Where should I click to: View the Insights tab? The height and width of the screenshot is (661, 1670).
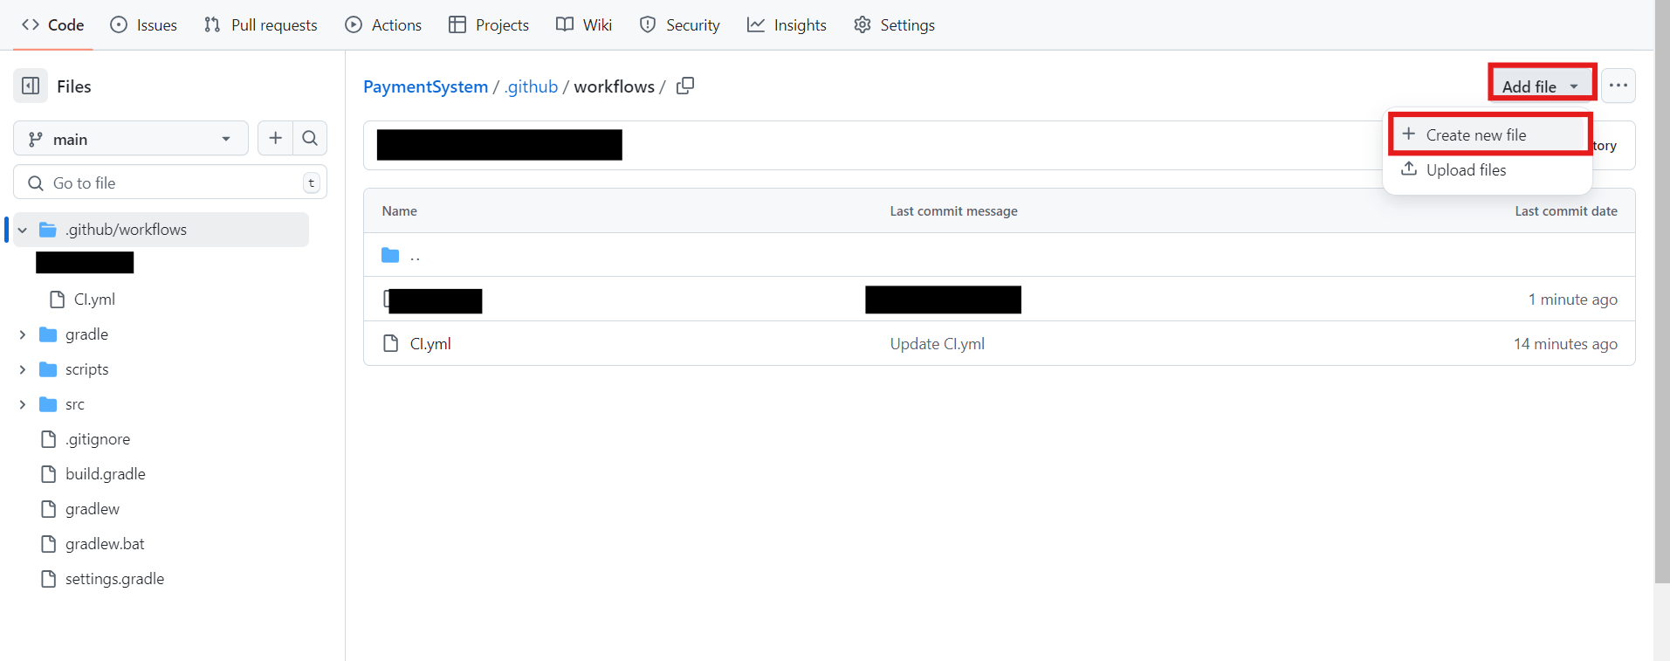point(787,24)
